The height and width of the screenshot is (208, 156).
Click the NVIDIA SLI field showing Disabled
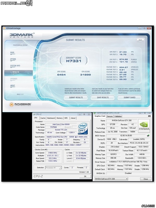point(128,173)
